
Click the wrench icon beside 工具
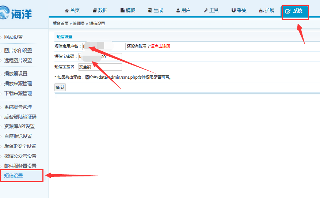pos(206,11)
